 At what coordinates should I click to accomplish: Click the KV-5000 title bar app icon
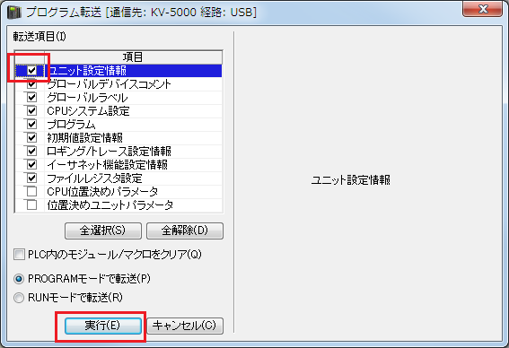point(14,13)
